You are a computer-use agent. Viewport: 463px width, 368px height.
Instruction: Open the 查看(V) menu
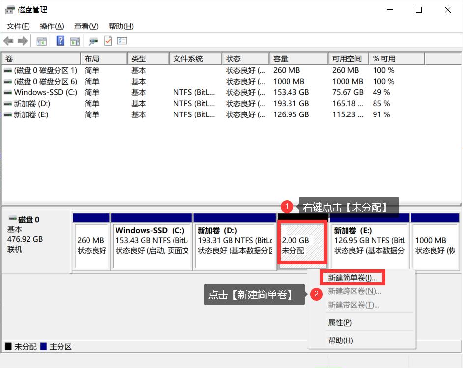point(86,26)
